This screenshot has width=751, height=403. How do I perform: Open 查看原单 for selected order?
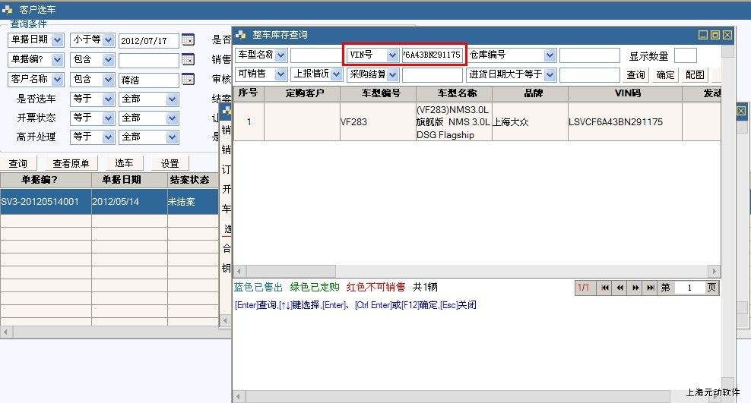coord(71,164)
